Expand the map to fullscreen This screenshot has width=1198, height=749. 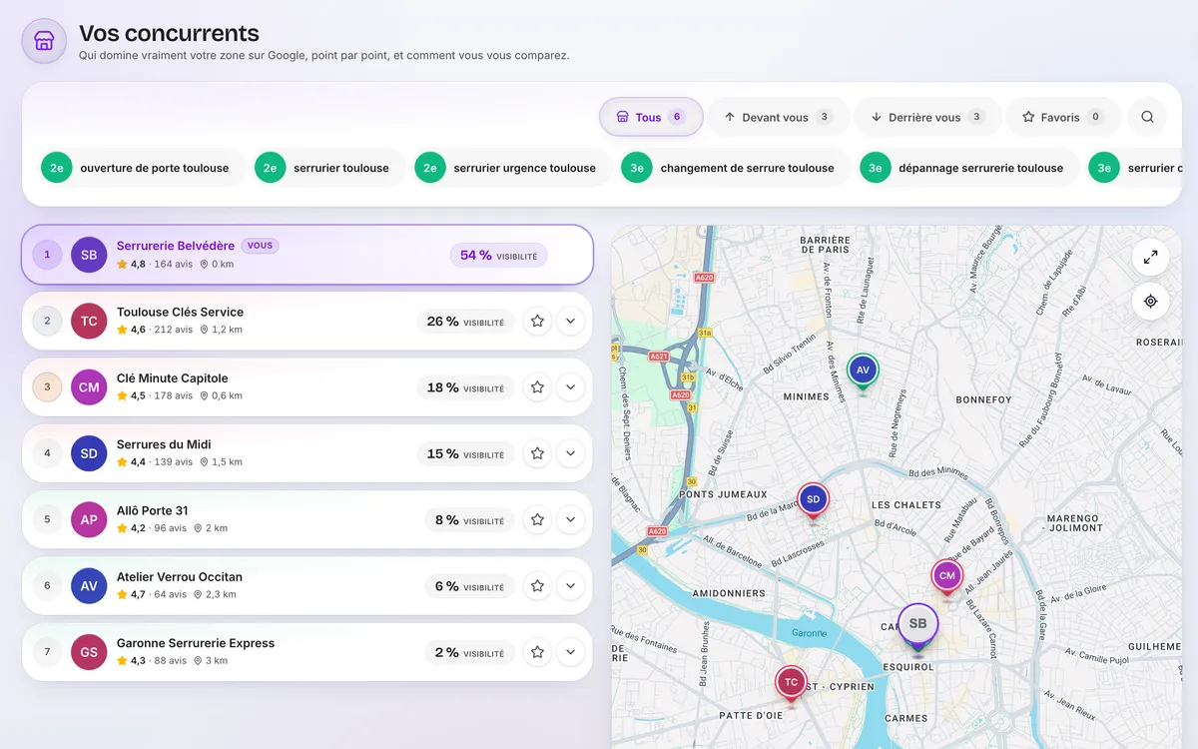pyautogui.click(x=1150, y=258)
